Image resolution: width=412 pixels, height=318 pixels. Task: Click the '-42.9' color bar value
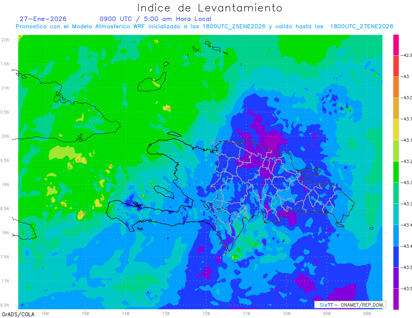pos(407,55)
